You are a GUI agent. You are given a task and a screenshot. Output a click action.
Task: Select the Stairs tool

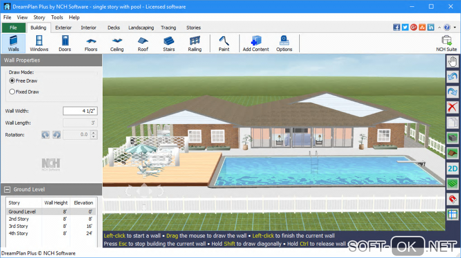(x=169, y=43)
